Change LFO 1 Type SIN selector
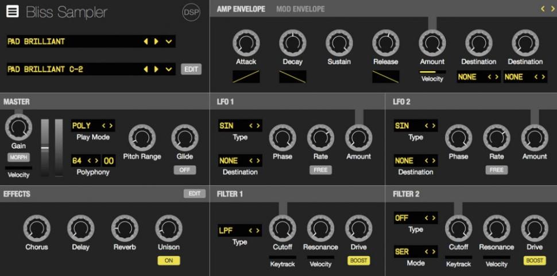Viewport: 557px width, 276px height. (240, 126)
